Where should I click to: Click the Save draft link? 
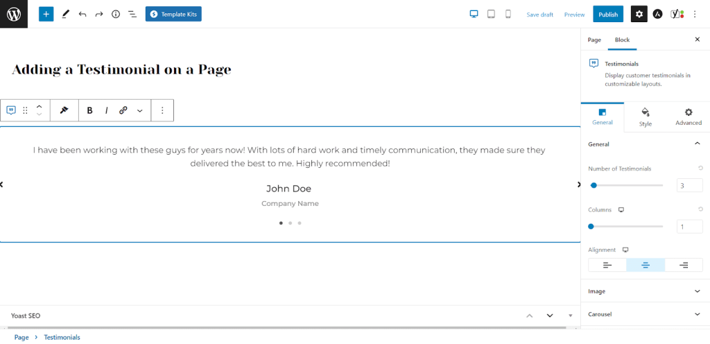tap(539, 15)
